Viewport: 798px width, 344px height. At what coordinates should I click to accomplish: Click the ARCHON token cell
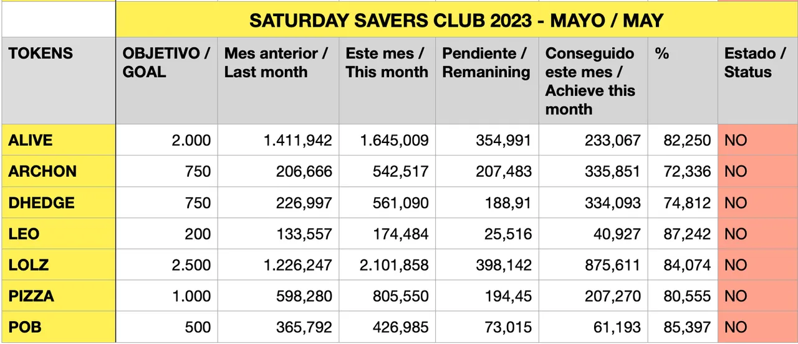pyautogui.click(x=42, y=171)
